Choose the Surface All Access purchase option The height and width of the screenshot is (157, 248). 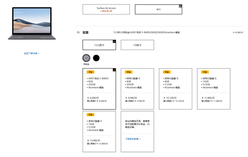(106, 10)
